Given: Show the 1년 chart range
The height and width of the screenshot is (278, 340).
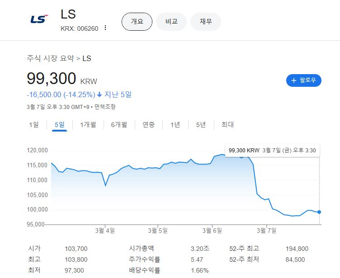Looking at the screenshot, I should (x=175, y=125).
